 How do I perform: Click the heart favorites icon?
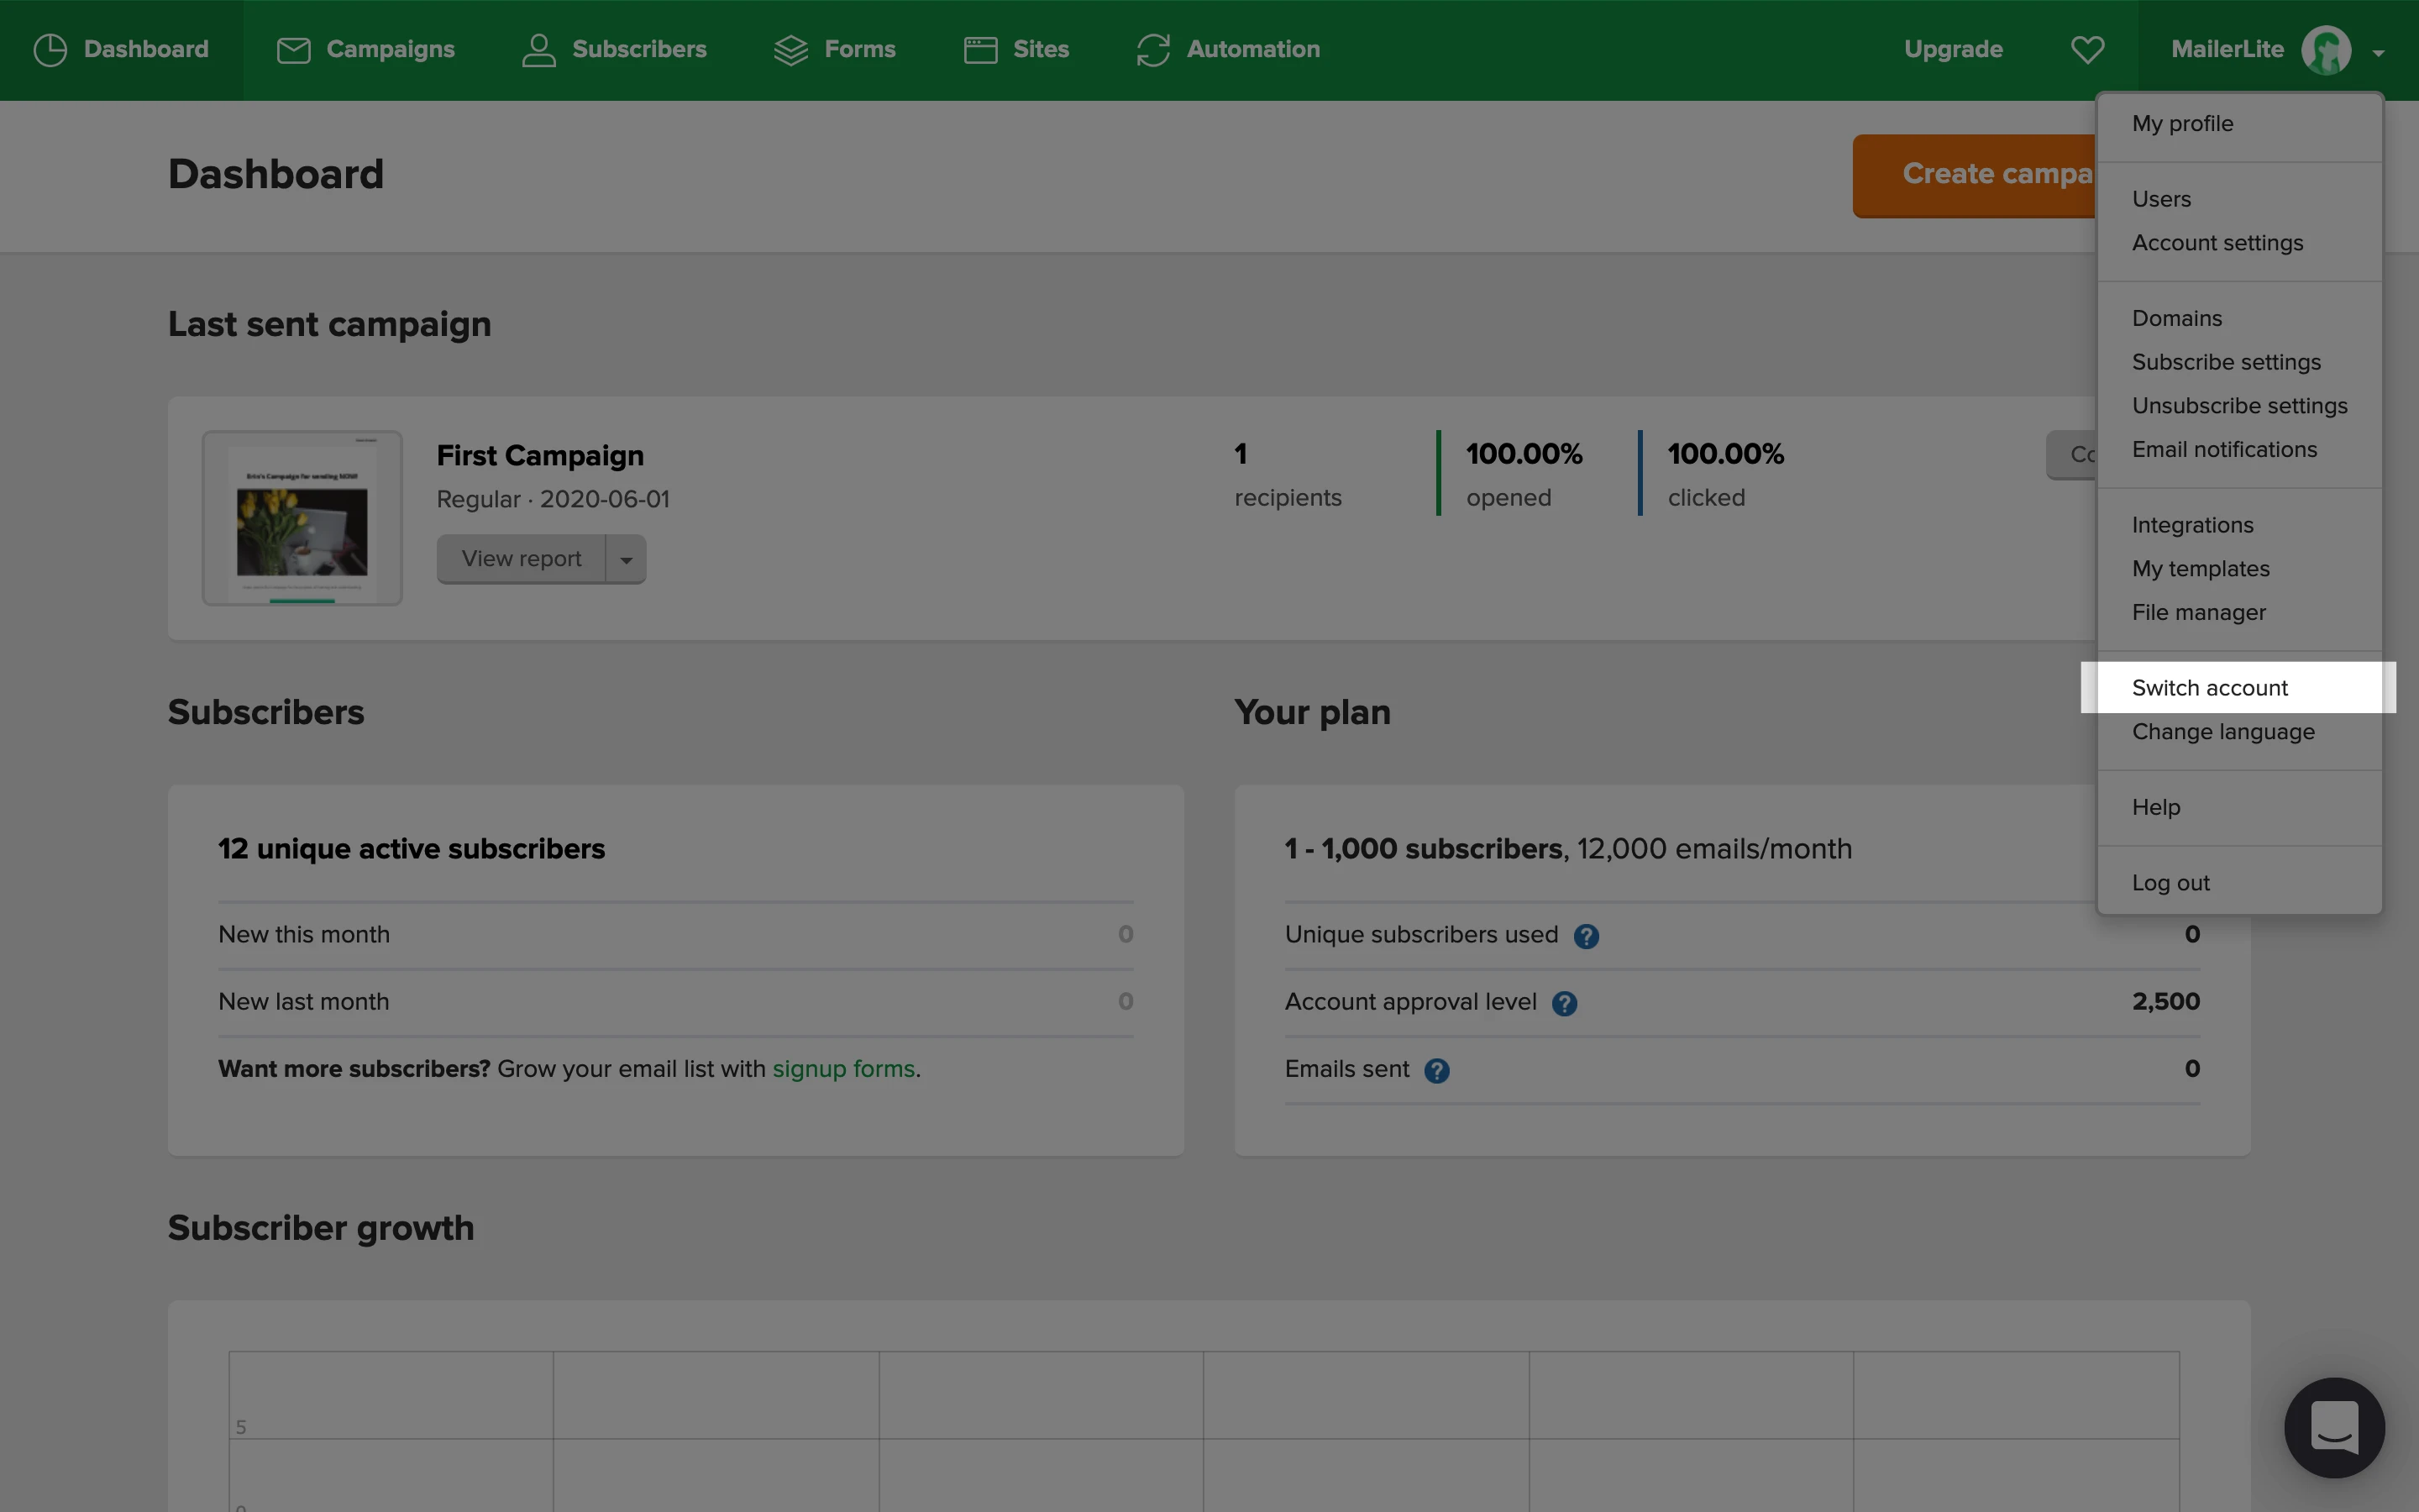(2087, 49)
